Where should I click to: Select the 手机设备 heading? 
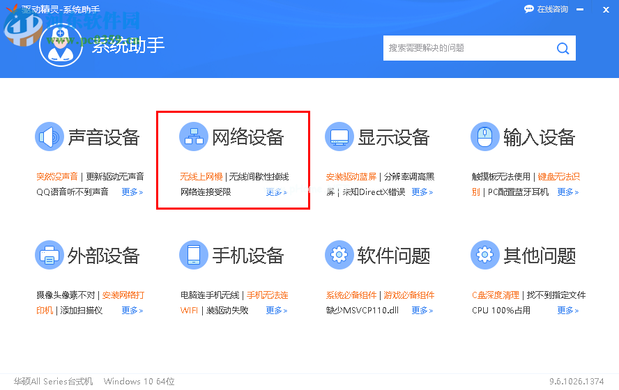248,256
